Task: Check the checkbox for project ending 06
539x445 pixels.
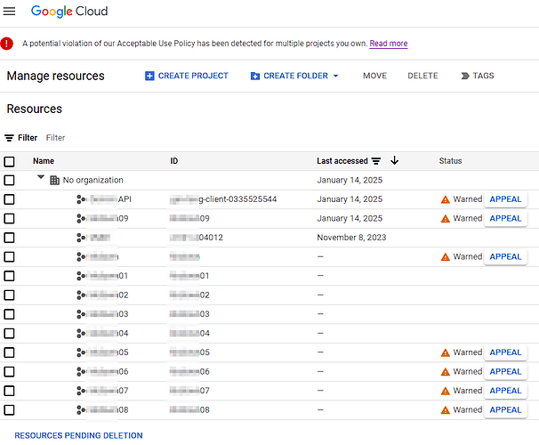Action: [x=9, y=372]
